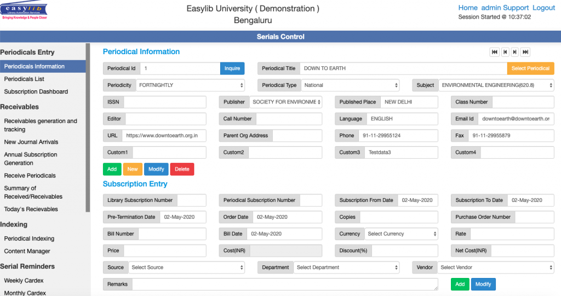This screenshot has width=561, height=296.
Task: Focus the Phone field
Action: [x=398, y=136]
